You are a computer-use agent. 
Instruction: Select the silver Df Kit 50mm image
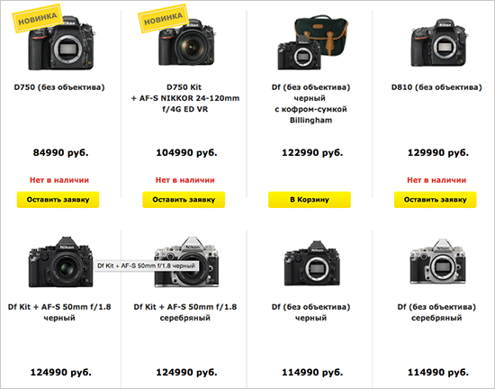pos(186,262)
